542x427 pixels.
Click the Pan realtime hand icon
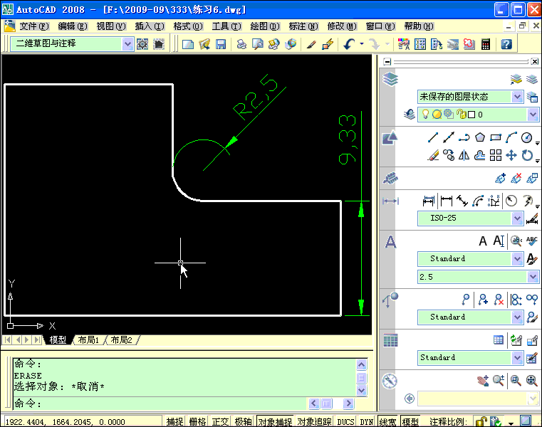tap(483, 380)
